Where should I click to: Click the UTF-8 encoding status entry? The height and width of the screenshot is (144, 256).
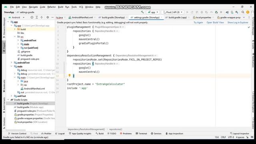click(x=231, y=137)
